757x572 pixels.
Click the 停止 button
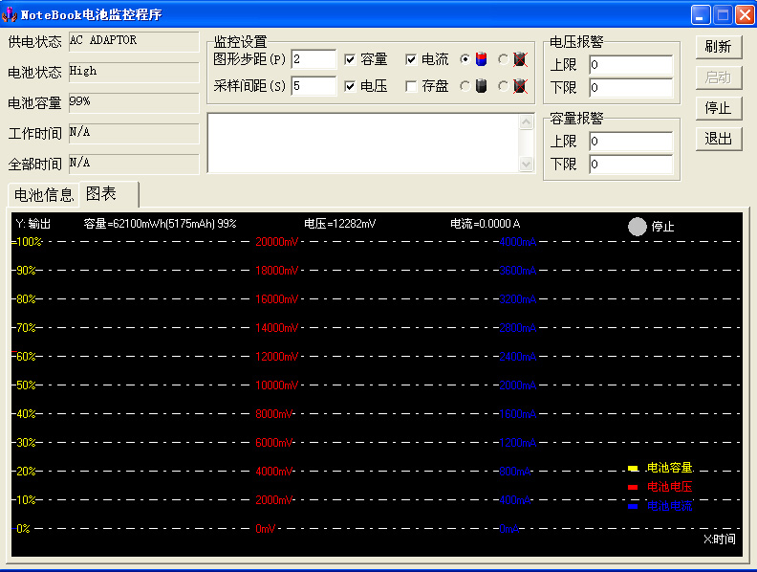click(718, 108)
